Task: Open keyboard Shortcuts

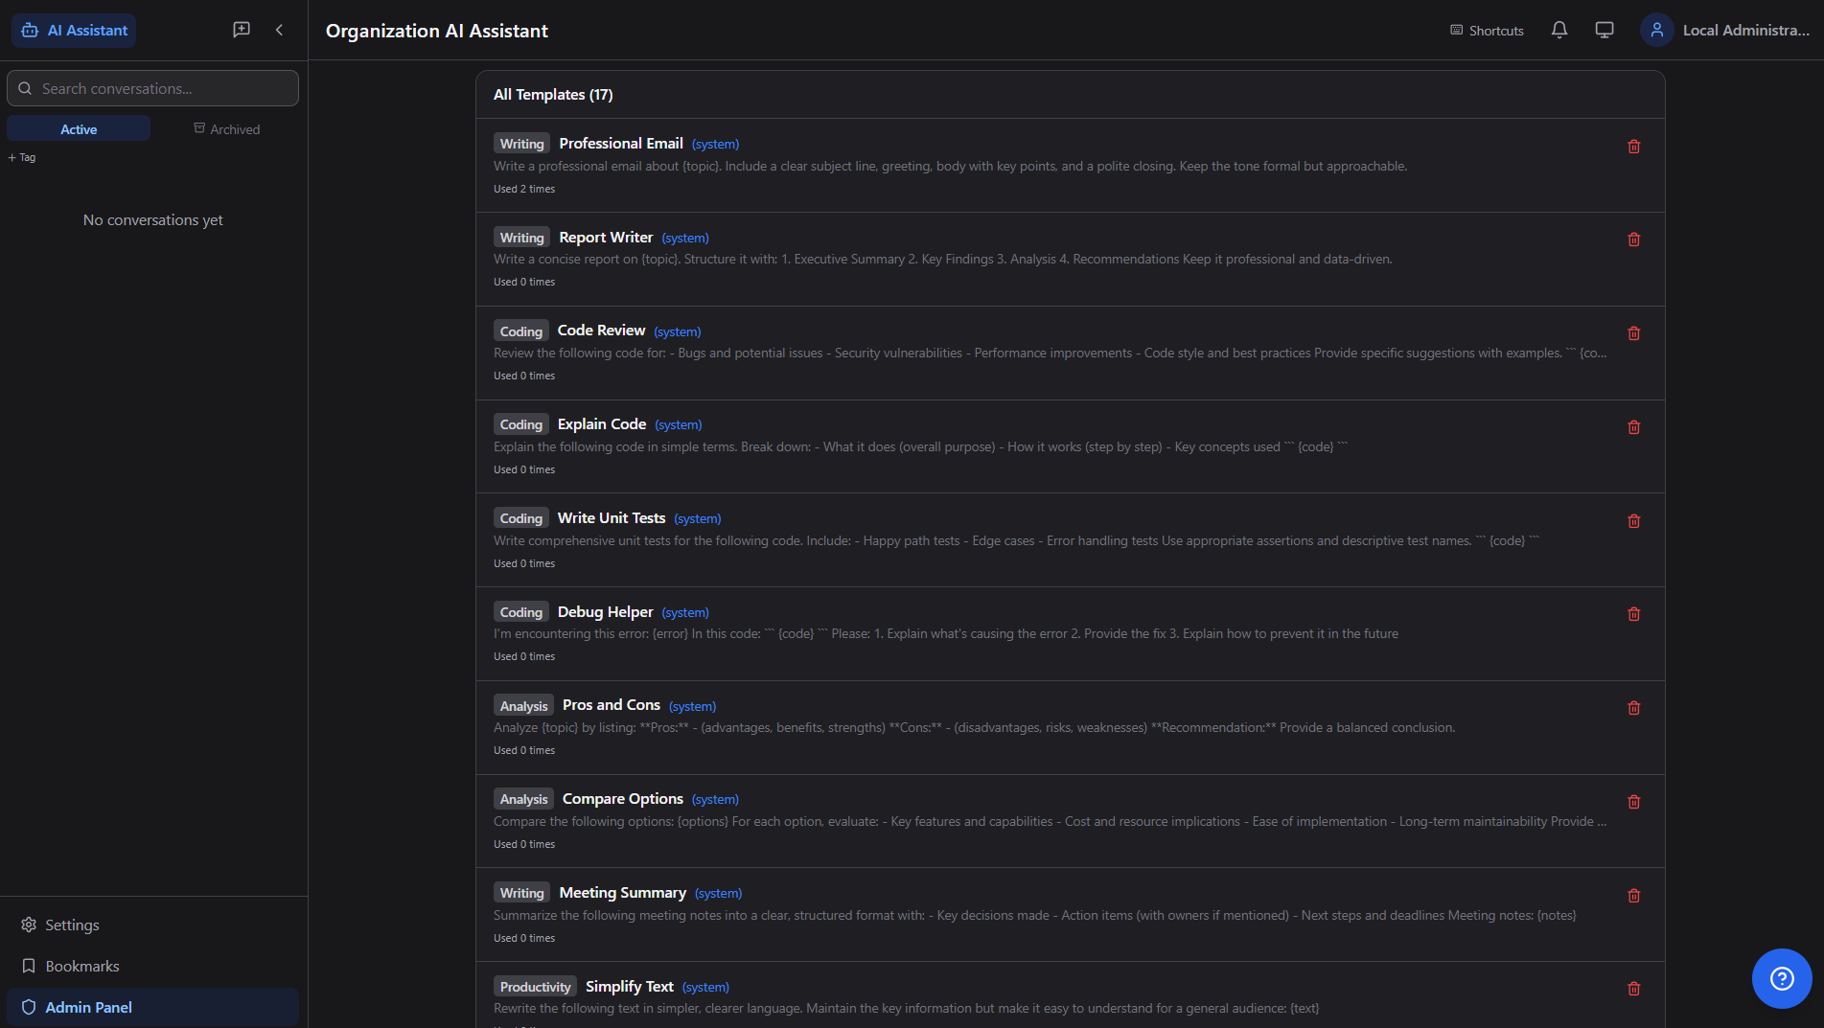Action: click(x=1487, y=31)
